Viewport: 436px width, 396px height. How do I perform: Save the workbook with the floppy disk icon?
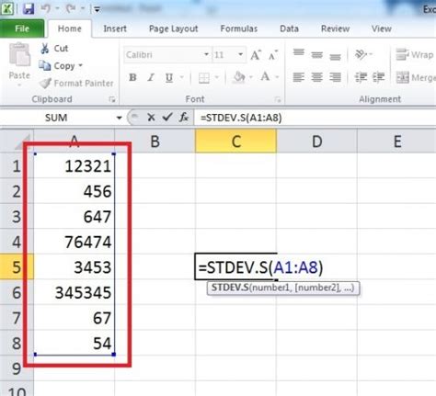click(x=29, y=8)
